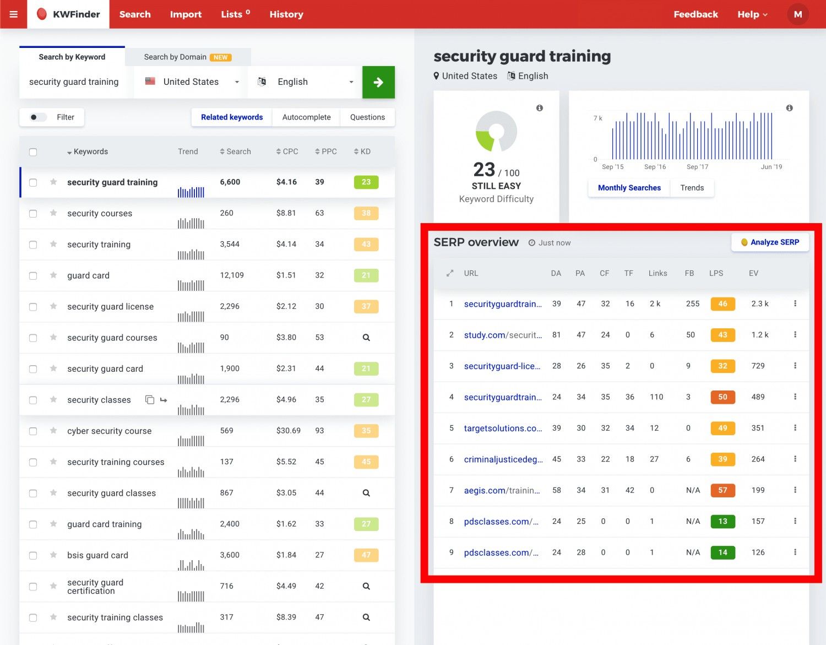
Task: Toggle the Filter switch
Action: (x=37, y=117)
